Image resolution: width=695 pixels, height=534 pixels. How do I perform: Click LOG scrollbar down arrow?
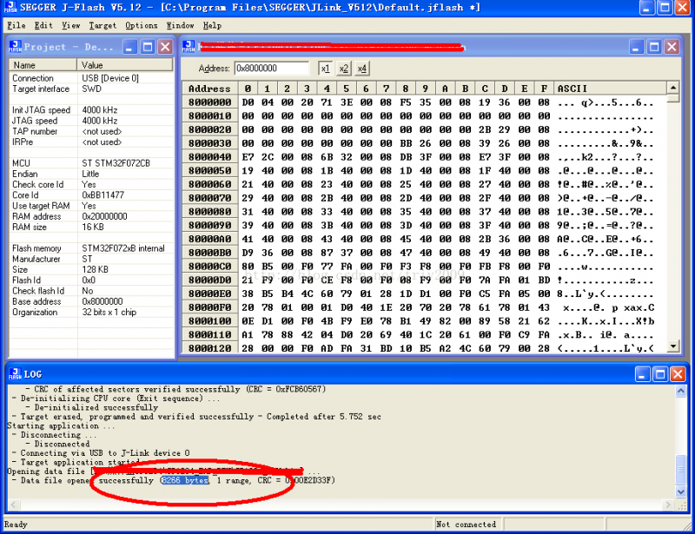681,491
